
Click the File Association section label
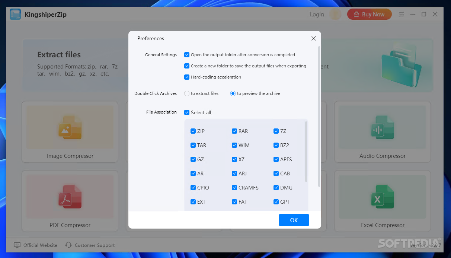point(161,112)
